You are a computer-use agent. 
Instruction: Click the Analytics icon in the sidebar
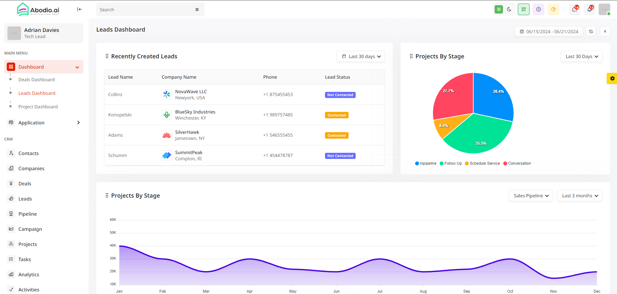point(11,274)
